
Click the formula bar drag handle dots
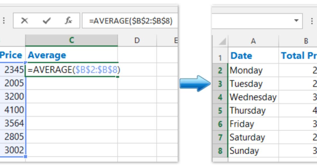tap(4, 21)
